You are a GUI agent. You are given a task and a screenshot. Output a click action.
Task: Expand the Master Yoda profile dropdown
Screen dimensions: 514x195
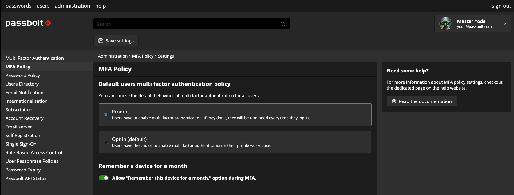(x=504, y=24)
